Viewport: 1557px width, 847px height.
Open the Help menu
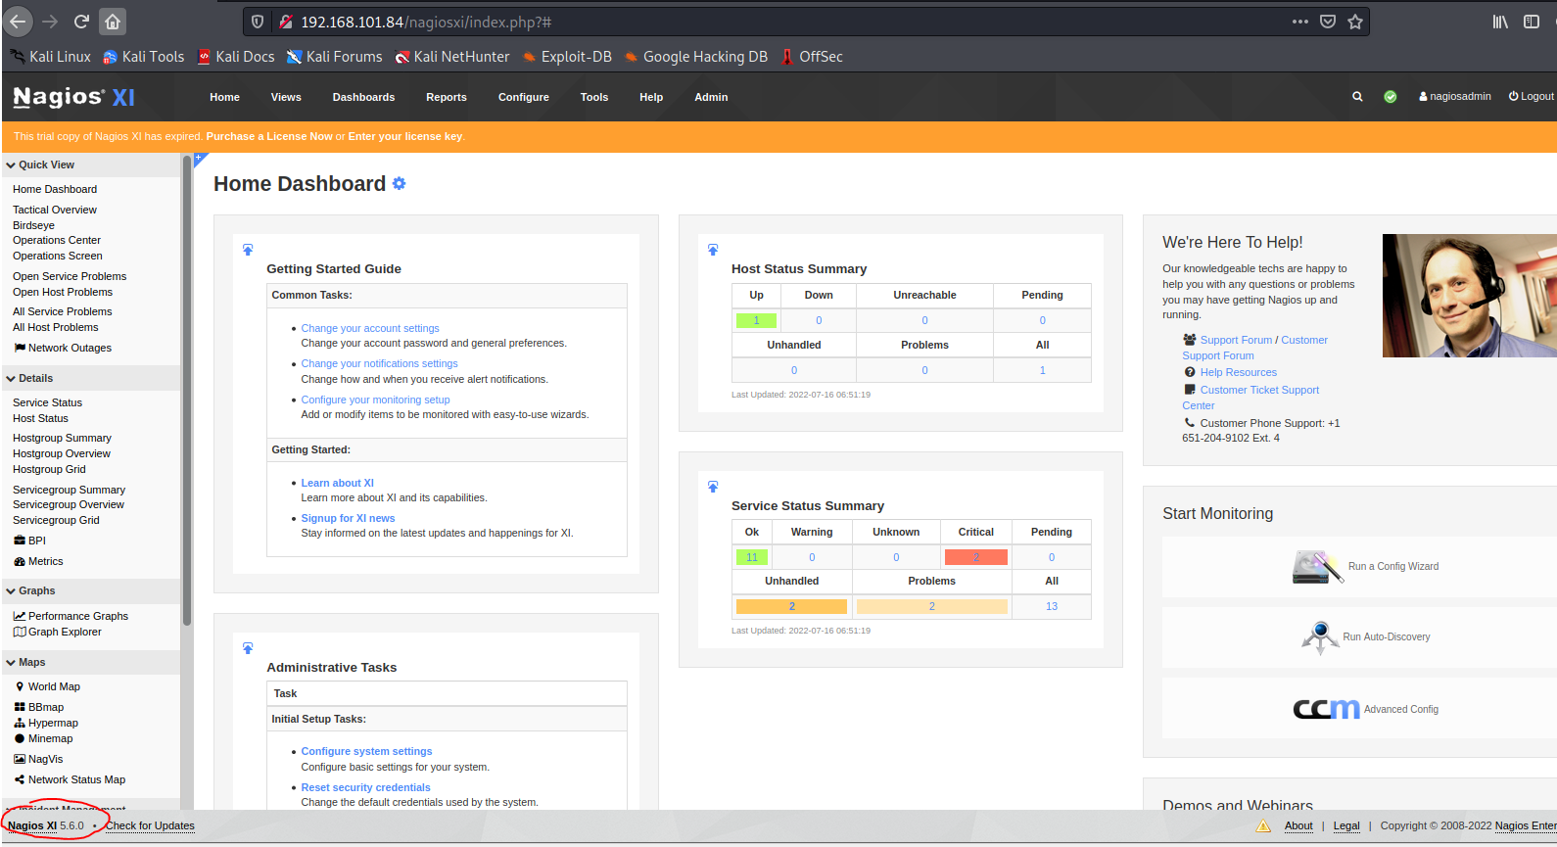(651, 97)
